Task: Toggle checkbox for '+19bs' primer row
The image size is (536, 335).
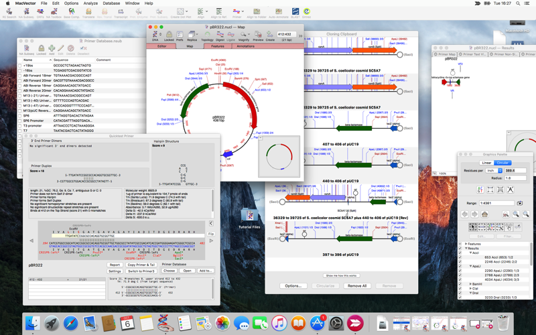Action: pos(20,66)
